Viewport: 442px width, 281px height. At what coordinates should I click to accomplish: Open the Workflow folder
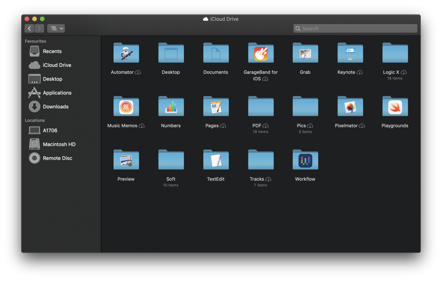coord(305,159)
